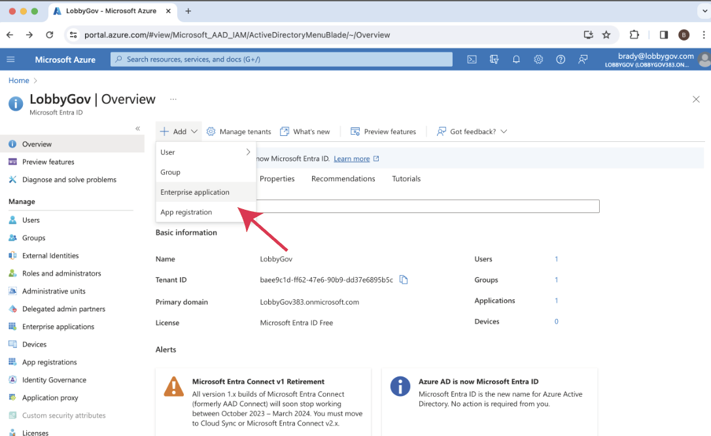
Task: Close the LobbyGov Overview blade
Action: (696, 99)
